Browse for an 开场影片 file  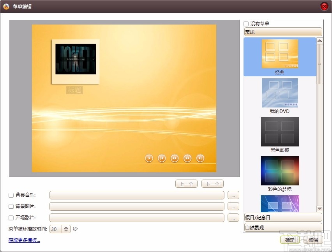[233, 218]
